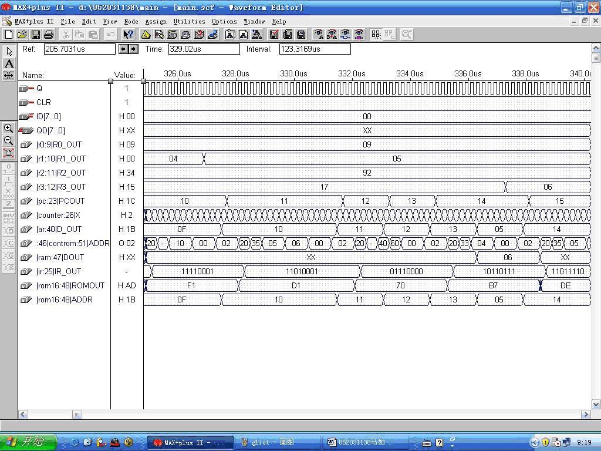Zoom out using the magnifier minus icon
Image resolution: width=601 pixels, height=451 pixels.
tap(8, 140)
